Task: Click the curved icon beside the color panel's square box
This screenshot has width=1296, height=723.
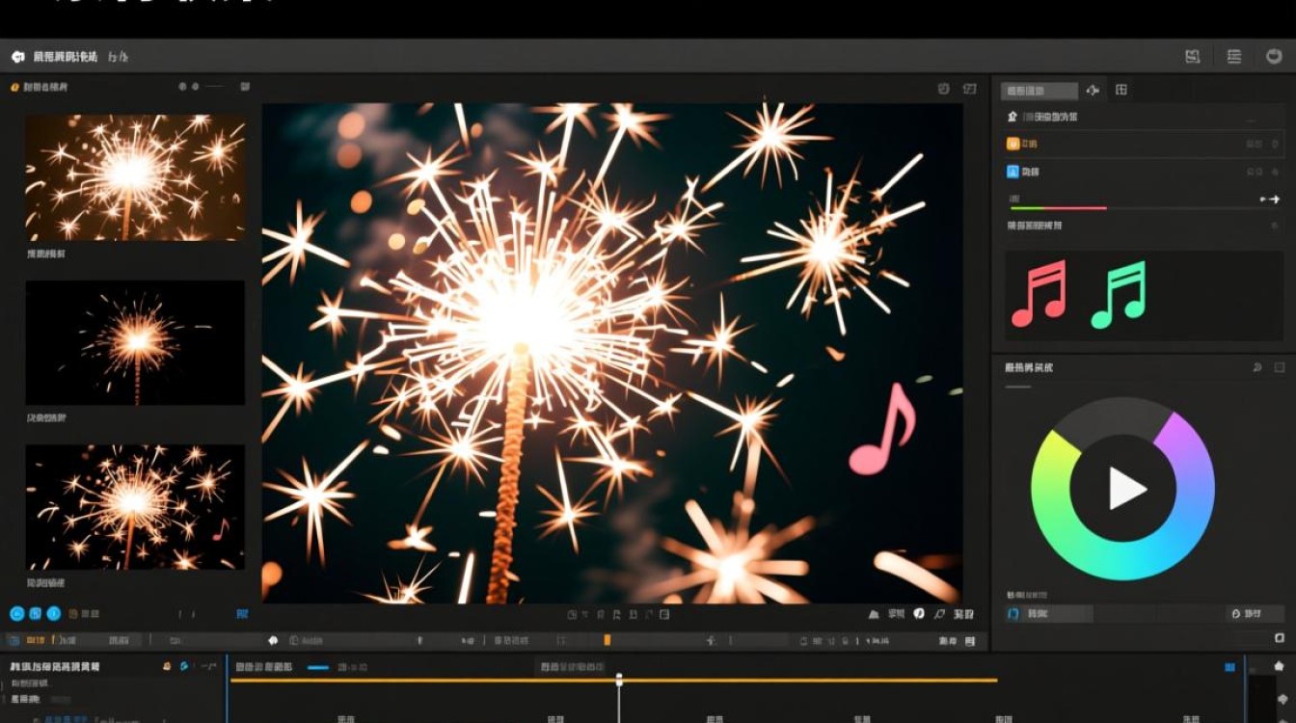Action: [1256, 367]
